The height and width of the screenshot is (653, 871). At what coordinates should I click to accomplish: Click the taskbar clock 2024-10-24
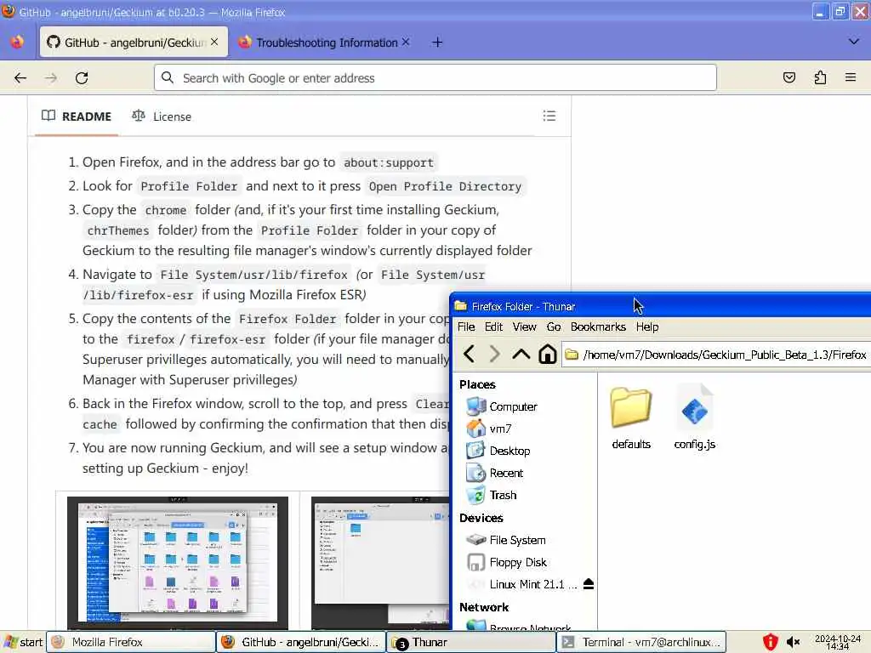(838, 642)
